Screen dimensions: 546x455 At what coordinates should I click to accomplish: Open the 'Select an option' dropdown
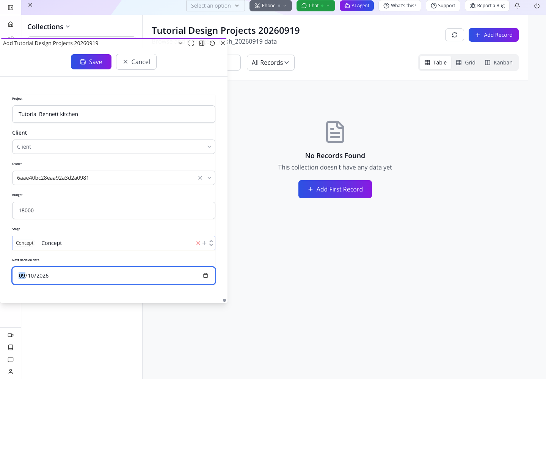click(215, 6)
